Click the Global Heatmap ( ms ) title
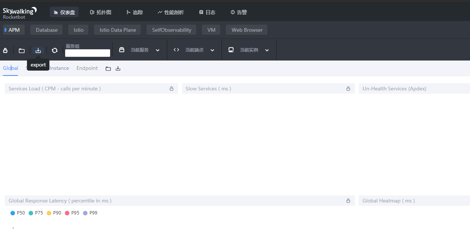The height and width of the screenshot is (229, 470). point(389,201)
